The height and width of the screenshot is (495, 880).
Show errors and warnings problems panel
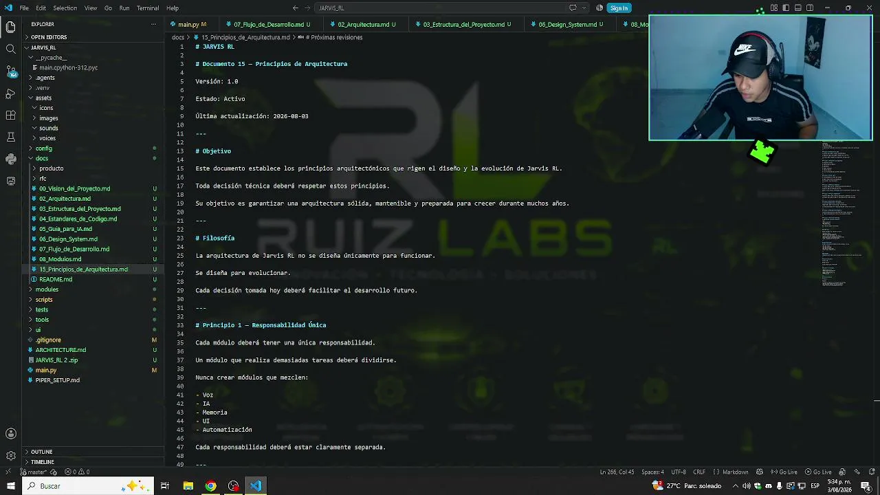(x=77, y=472)
